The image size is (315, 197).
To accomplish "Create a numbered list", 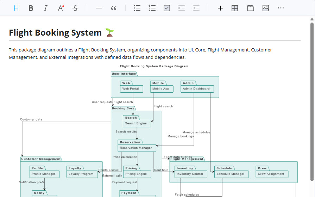I will point(152,8).
